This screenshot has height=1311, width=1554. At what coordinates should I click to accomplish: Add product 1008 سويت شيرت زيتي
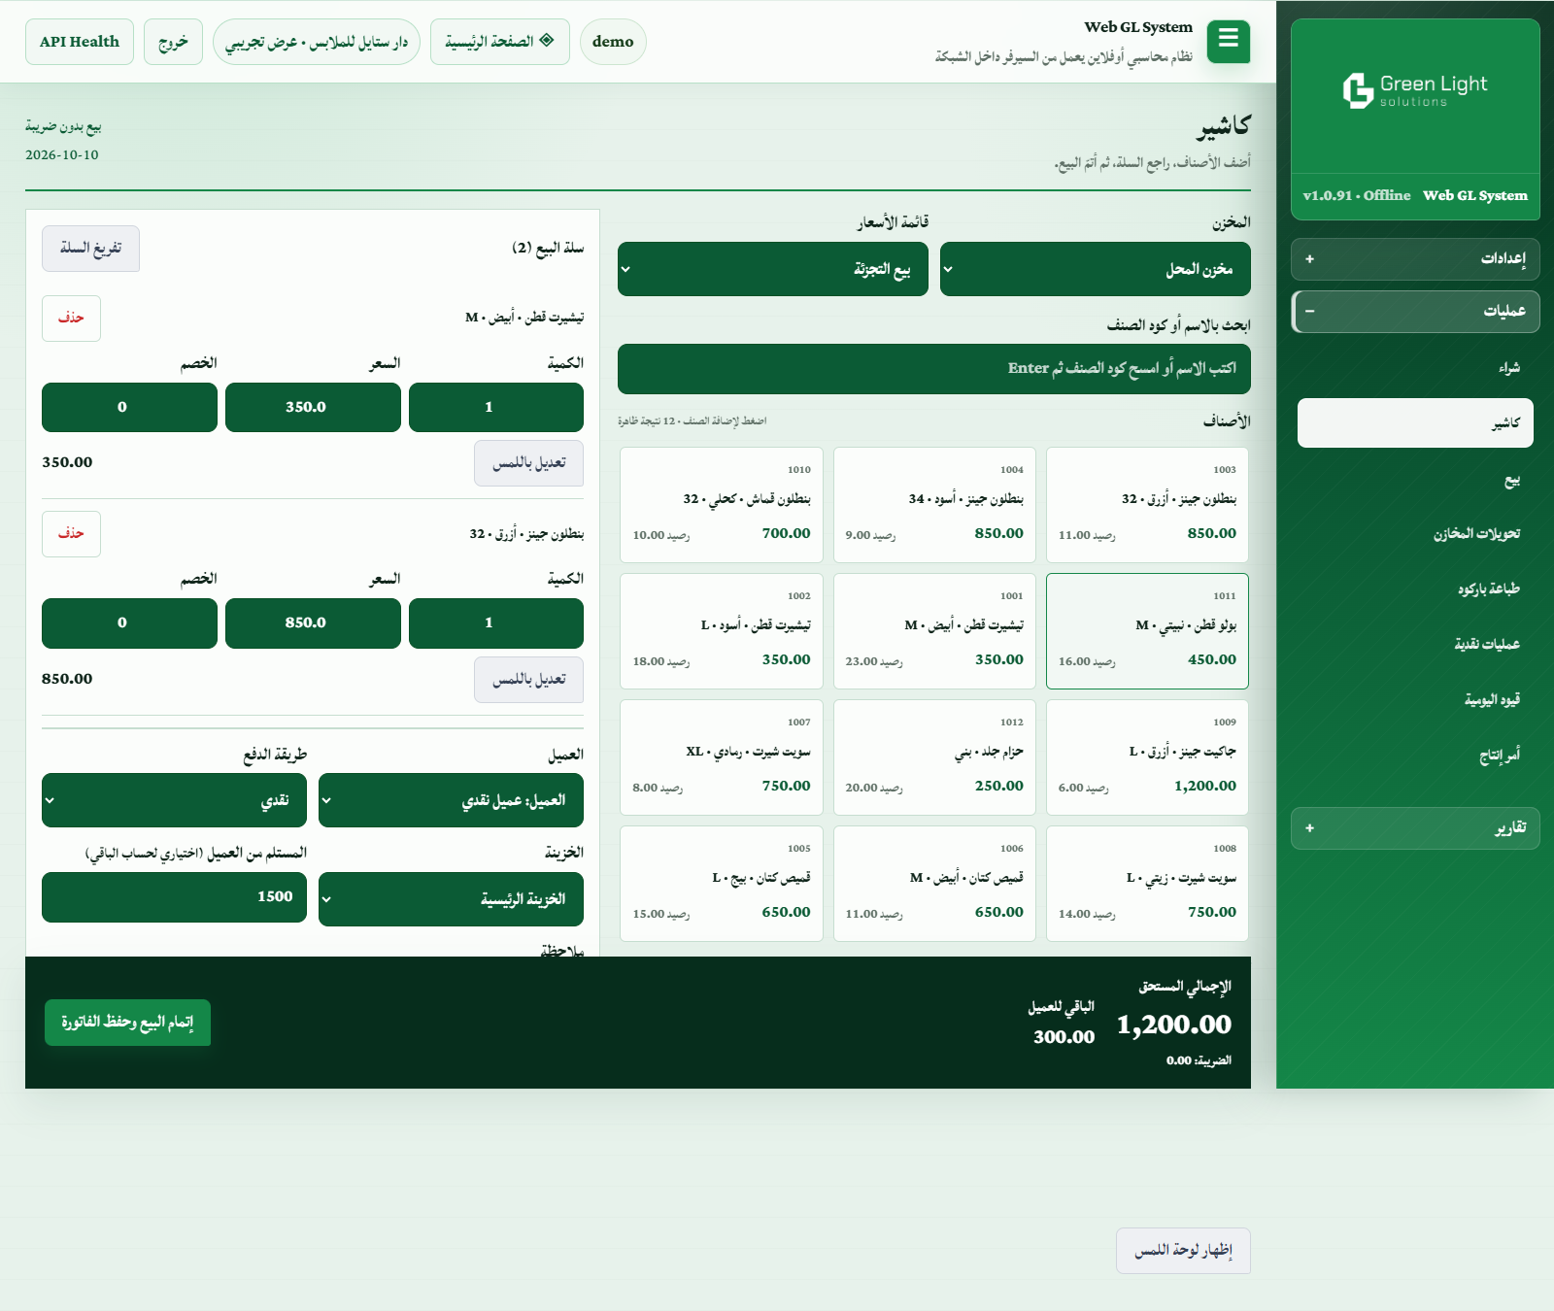point(1147,884)
